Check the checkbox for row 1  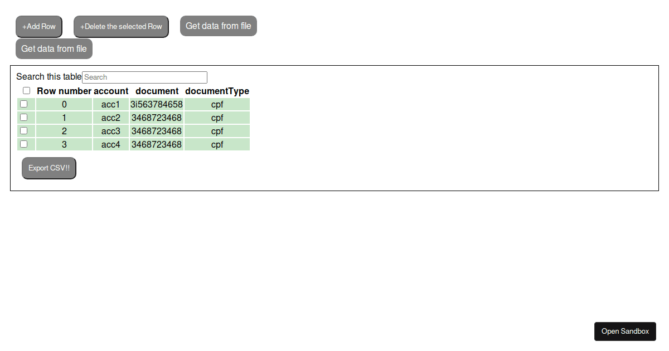23,117
